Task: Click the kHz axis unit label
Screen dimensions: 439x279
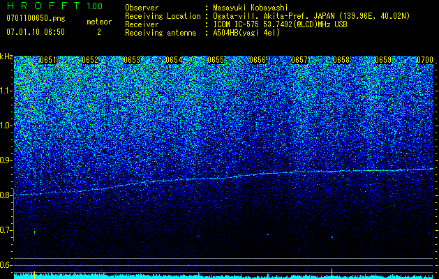Action: [x=6, y=56]
